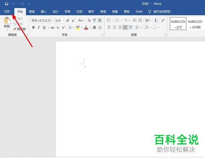205x158 pixels.
Task: Expand highlight color dropdown arrow
Action: pos(82,28)
